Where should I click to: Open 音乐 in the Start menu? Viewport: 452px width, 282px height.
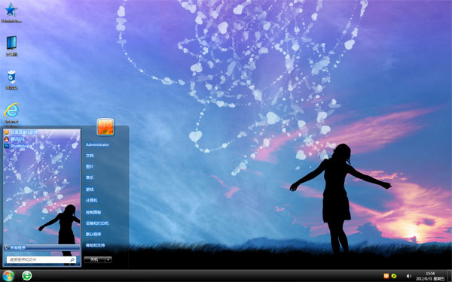[x=90, y=177]
